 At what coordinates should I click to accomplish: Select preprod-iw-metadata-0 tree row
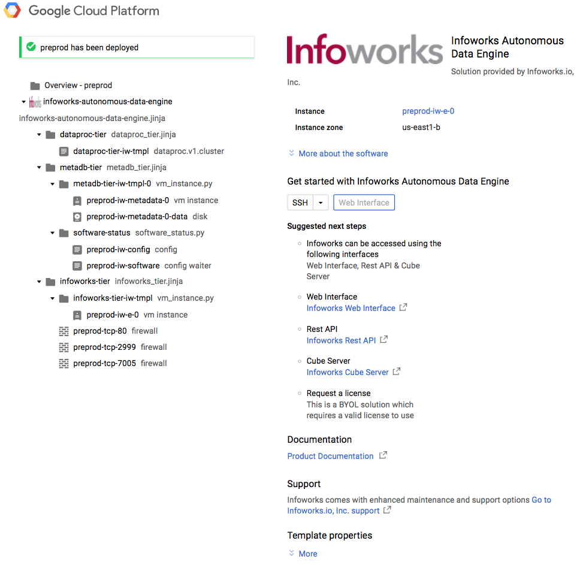tap(146, 201)
